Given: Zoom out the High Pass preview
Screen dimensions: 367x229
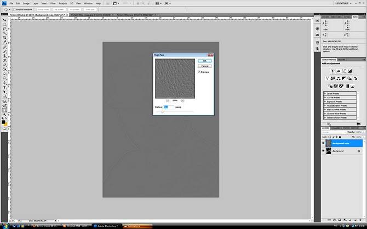Looking at the screenshot, I should (168, 101).
